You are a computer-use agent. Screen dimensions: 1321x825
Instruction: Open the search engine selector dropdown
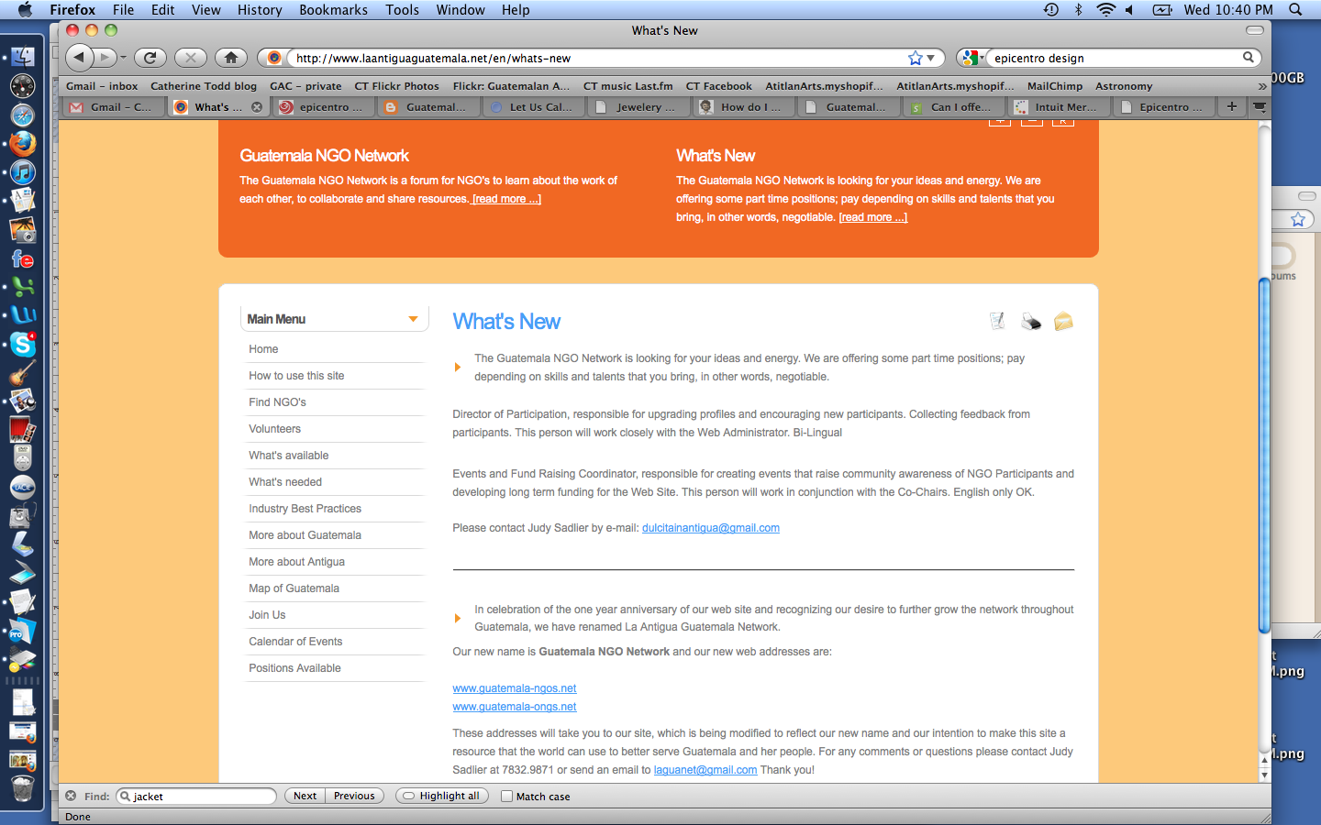tap(972, 58)
